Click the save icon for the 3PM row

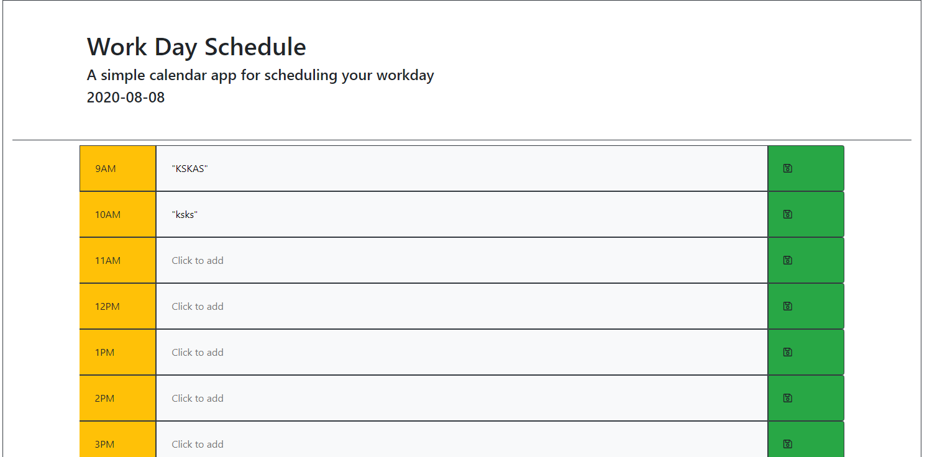coord(787,443)
